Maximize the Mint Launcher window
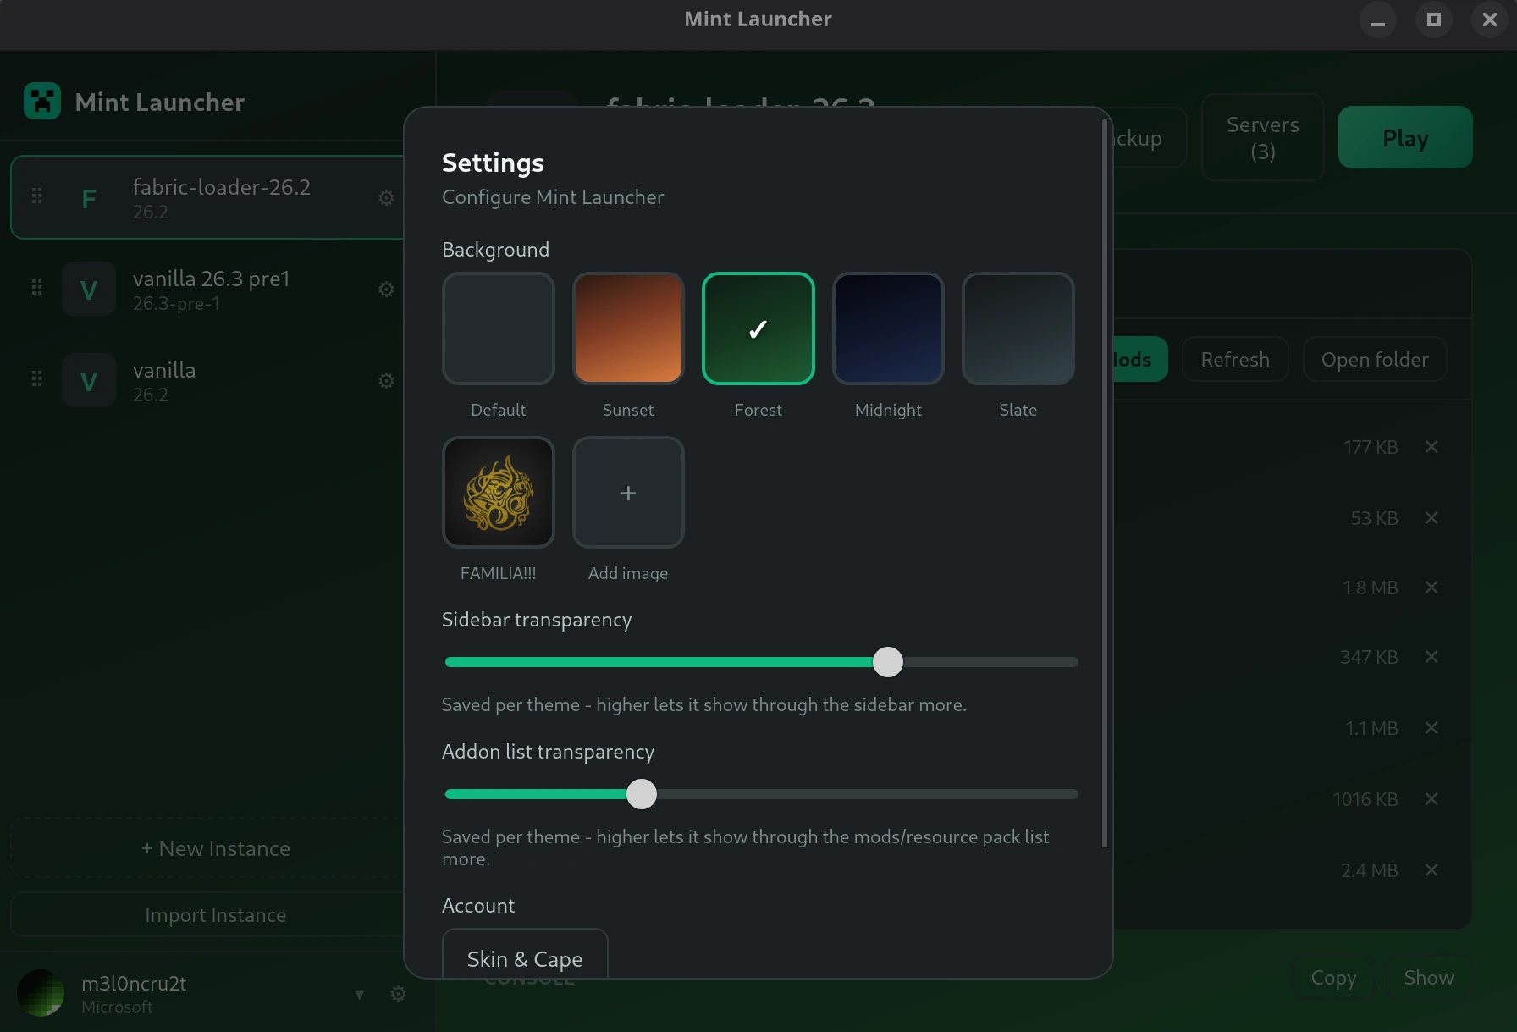The image size is (1517, 1032). coord(1434,19)
